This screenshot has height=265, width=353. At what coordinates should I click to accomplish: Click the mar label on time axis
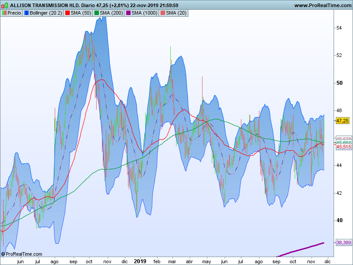click(x=172, y=261)
